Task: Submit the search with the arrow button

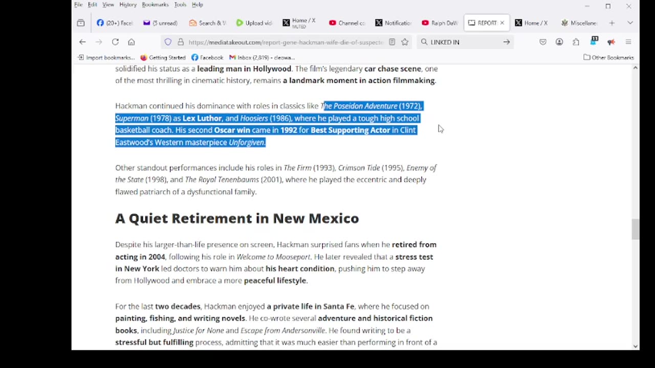Action: [x=507, y=42]
